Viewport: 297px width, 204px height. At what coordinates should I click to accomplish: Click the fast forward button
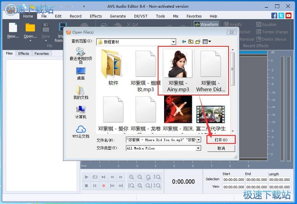click(121, 177)
